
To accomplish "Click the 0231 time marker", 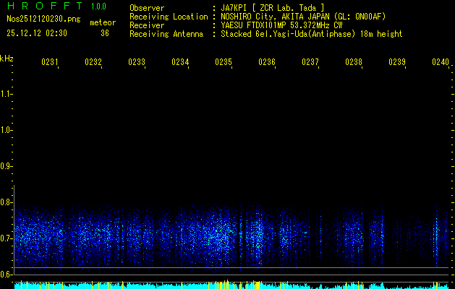I will 50,63.
